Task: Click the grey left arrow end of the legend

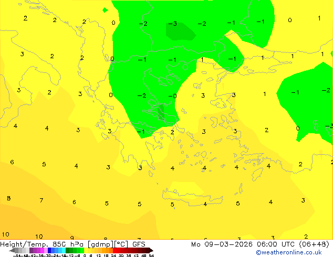Action: 12,250
